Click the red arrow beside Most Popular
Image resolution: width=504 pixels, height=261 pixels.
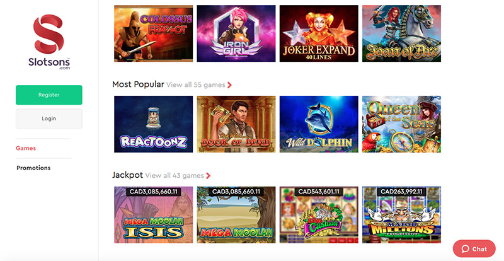point(229,85)
